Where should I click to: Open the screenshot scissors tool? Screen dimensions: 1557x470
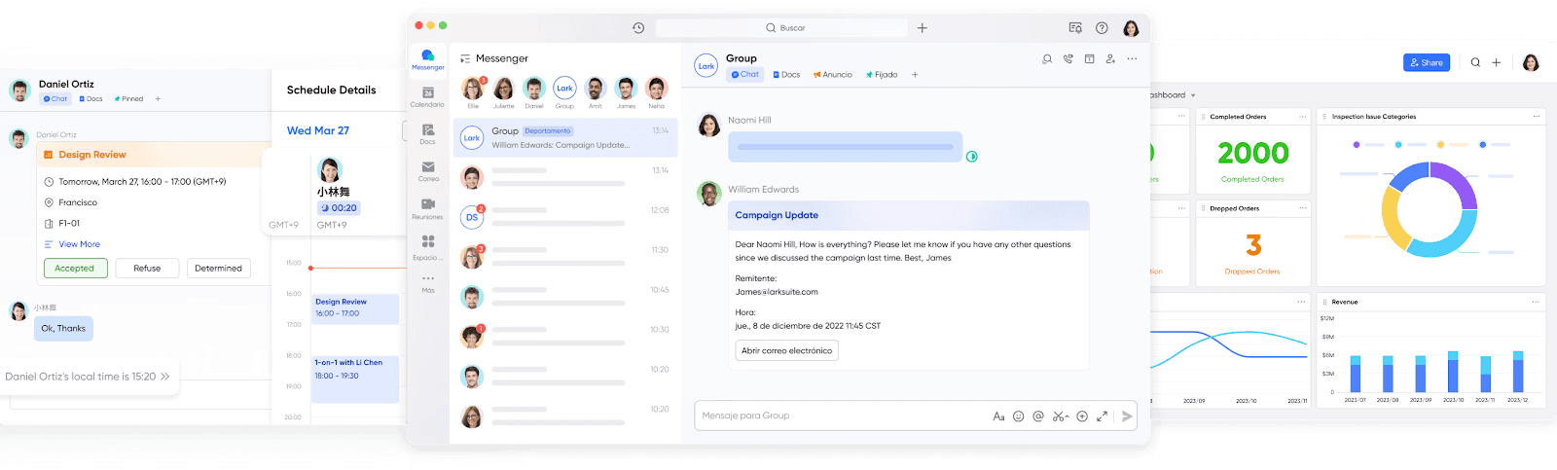point(1058,416)
